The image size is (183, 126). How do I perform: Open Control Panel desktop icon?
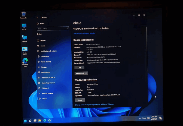point(25,51)
